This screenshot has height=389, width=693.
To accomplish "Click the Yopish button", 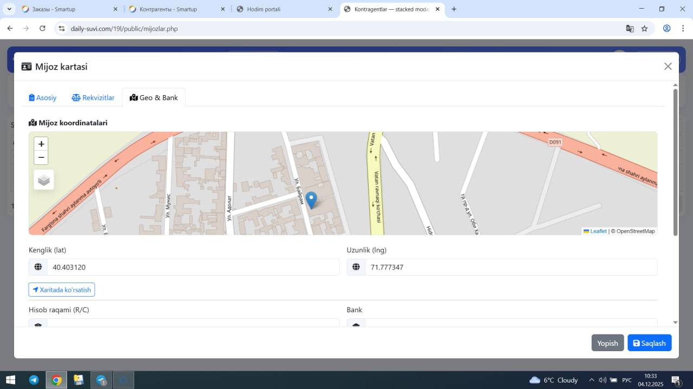I will point(607,343).
